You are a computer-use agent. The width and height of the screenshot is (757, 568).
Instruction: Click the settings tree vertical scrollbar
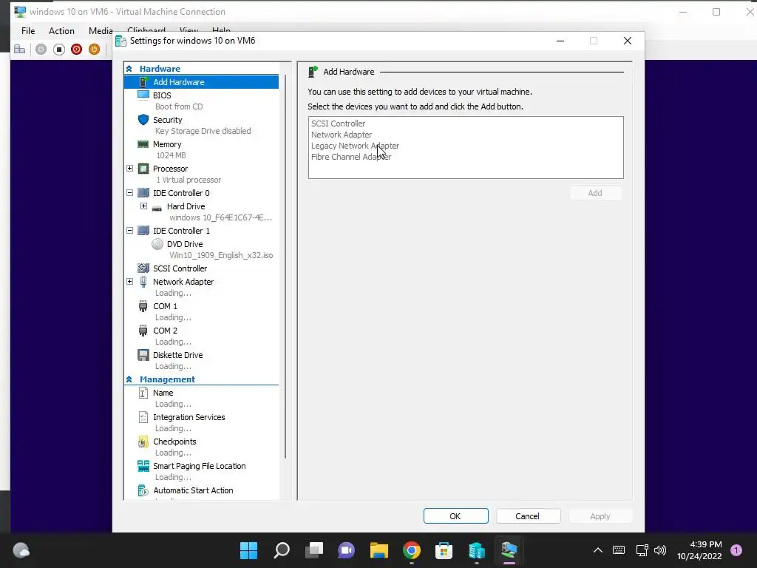[285, 266]
